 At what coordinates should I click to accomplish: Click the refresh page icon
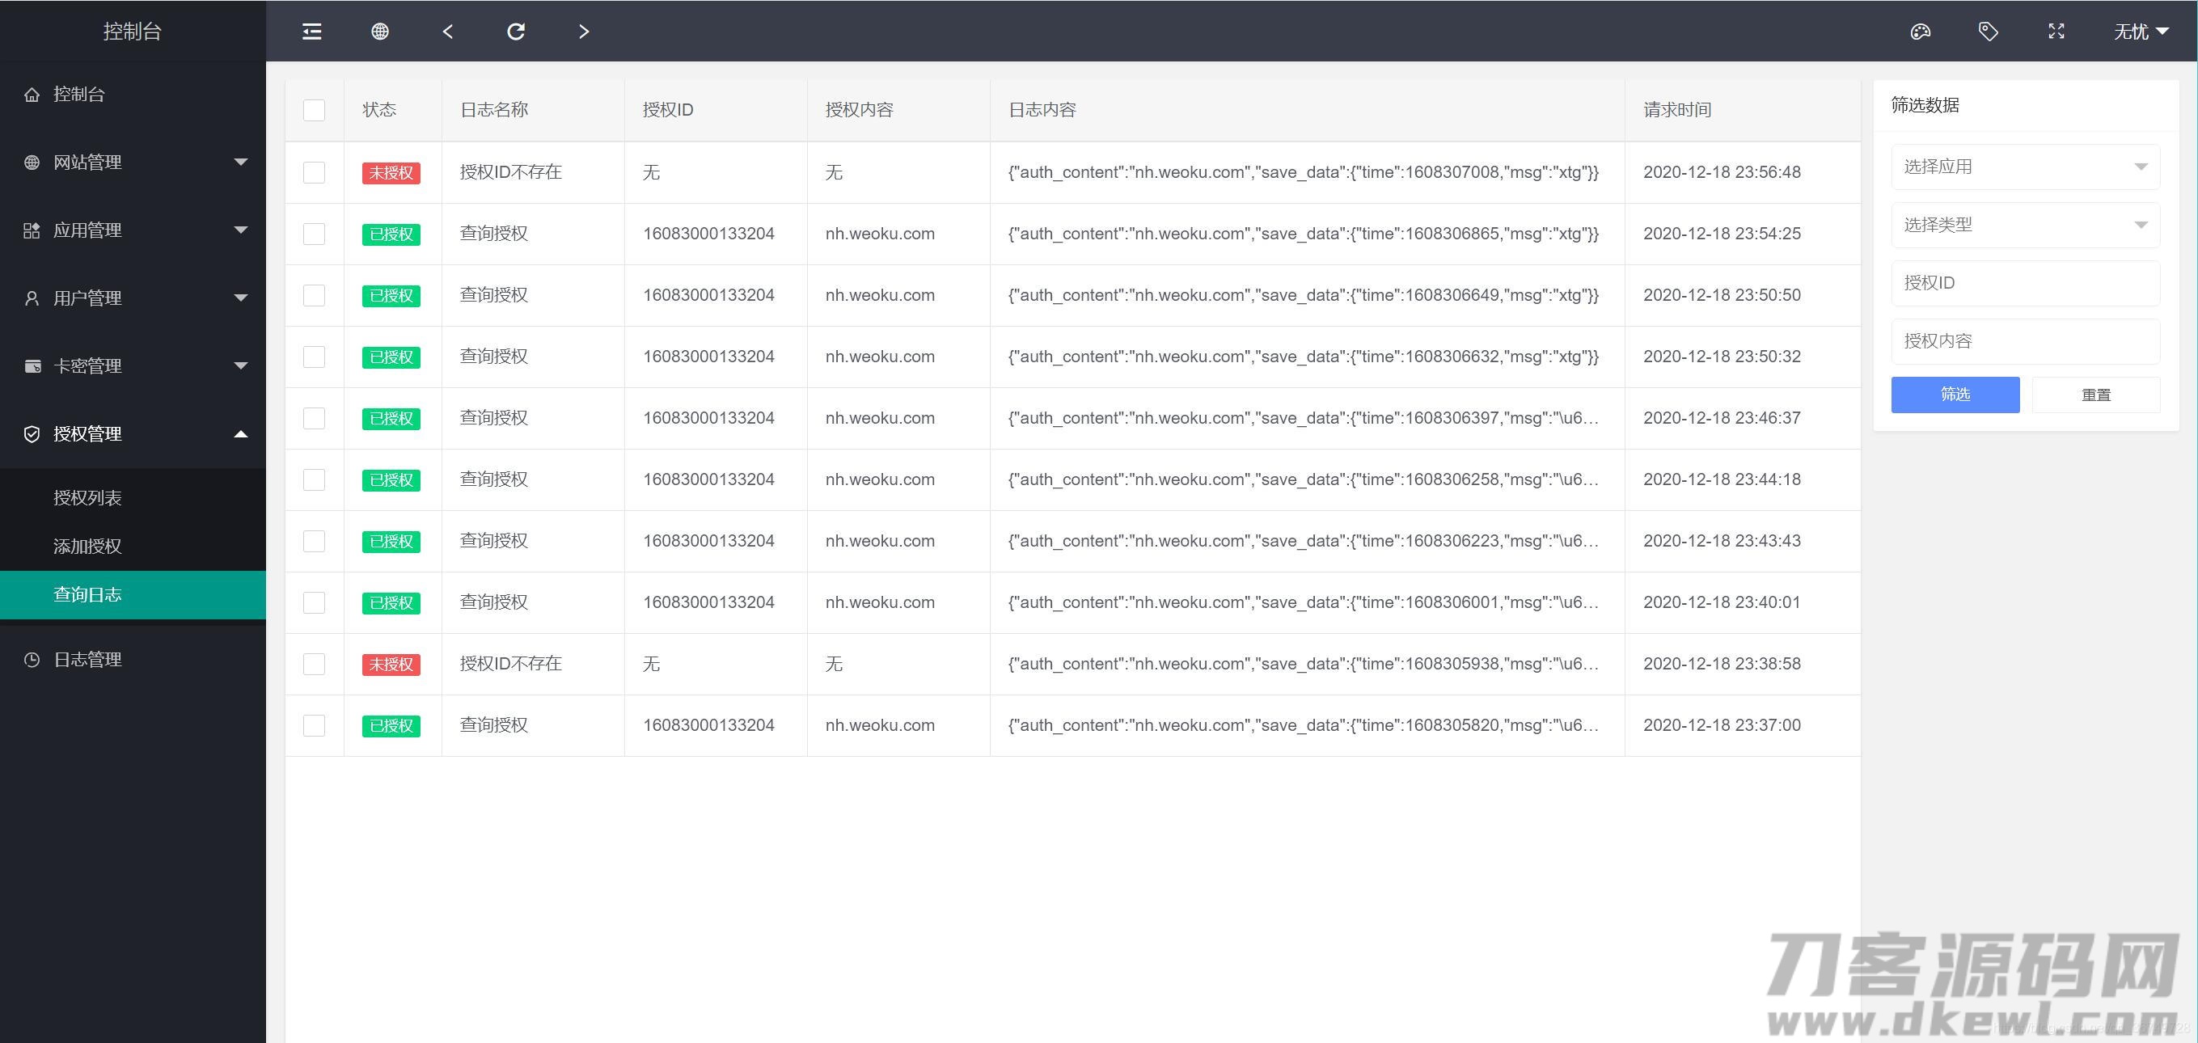(x=515, y=32)
